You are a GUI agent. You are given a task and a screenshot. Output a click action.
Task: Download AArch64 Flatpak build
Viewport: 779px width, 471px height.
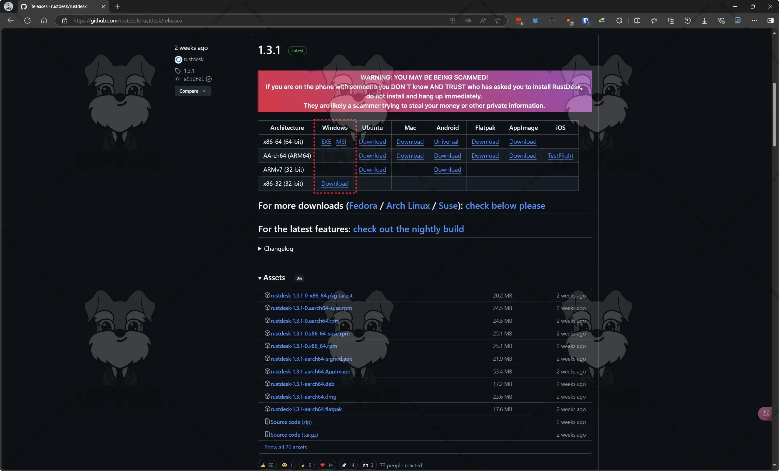coord(485,156)
